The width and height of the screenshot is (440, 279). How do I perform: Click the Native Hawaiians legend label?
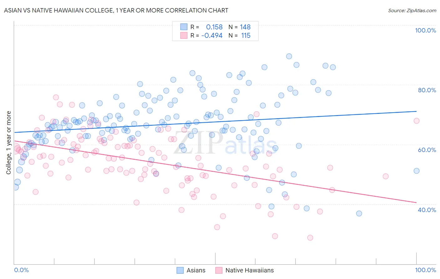249,270
